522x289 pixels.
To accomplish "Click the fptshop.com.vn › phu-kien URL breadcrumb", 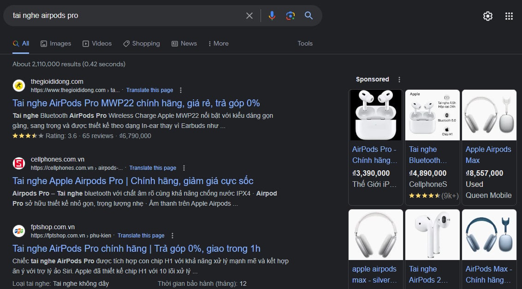I will [71, 236].
